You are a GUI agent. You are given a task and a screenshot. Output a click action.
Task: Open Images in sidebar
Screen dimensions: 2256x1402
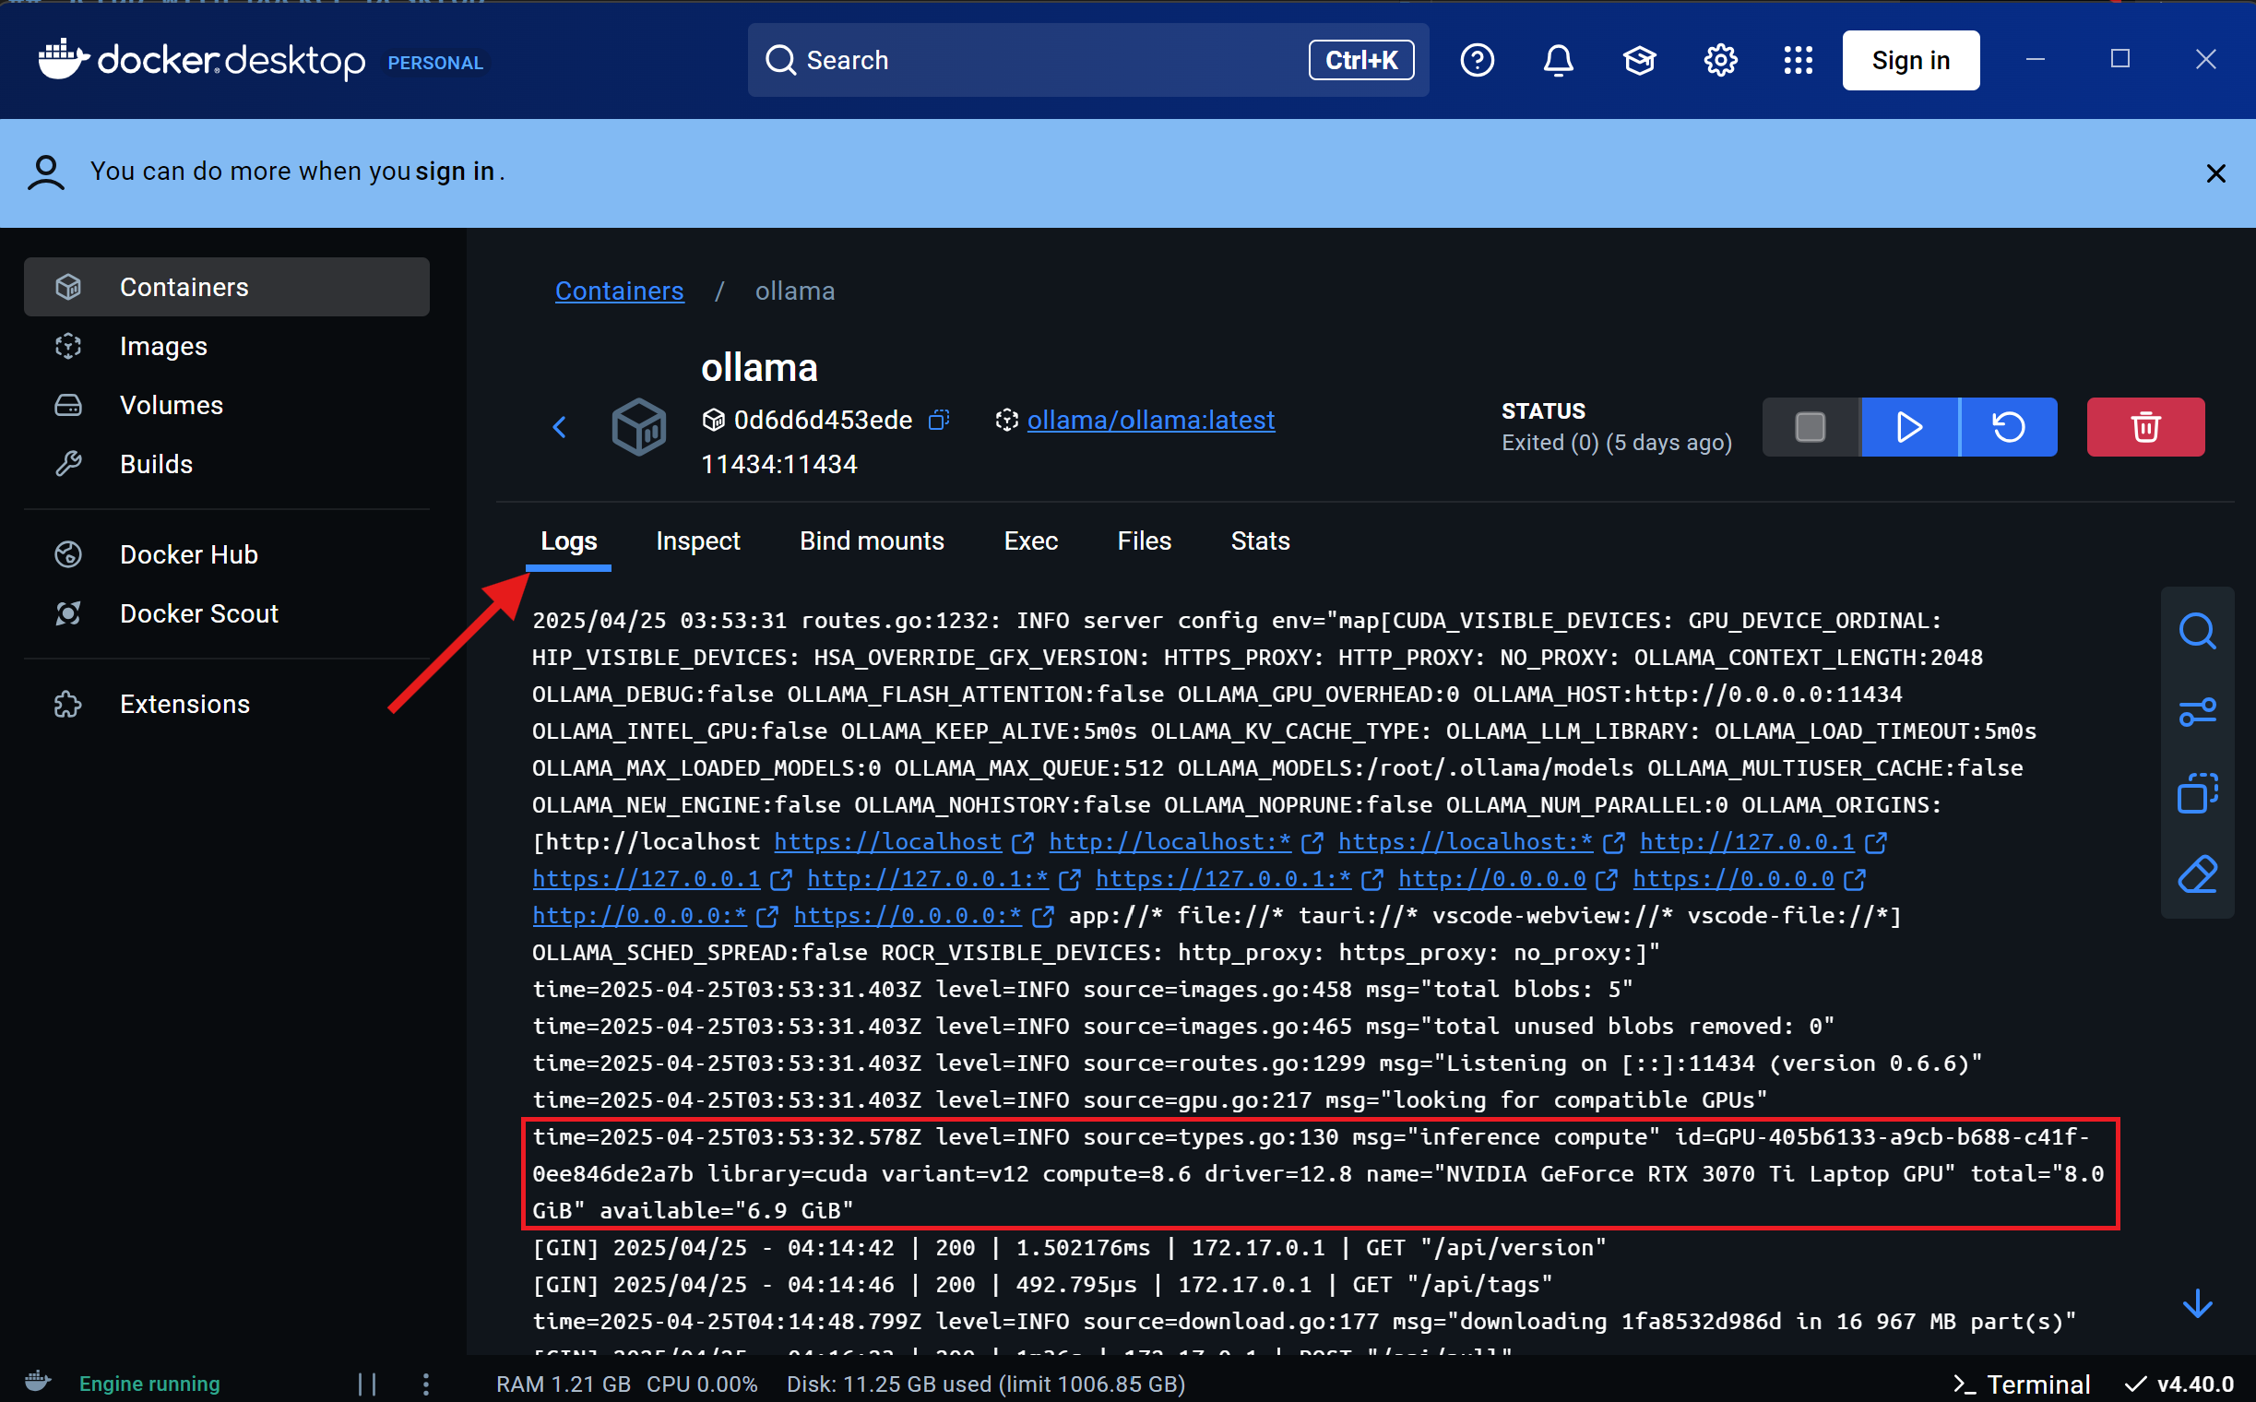tap(226, 346)
